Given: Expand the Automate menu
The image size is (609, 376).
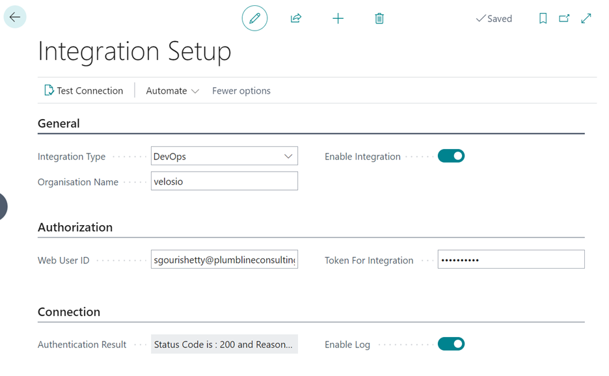Looking at the screenshot, I should coord(171,90).
